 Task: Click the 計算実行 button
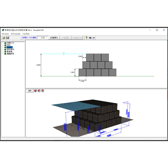coord(54,38)
